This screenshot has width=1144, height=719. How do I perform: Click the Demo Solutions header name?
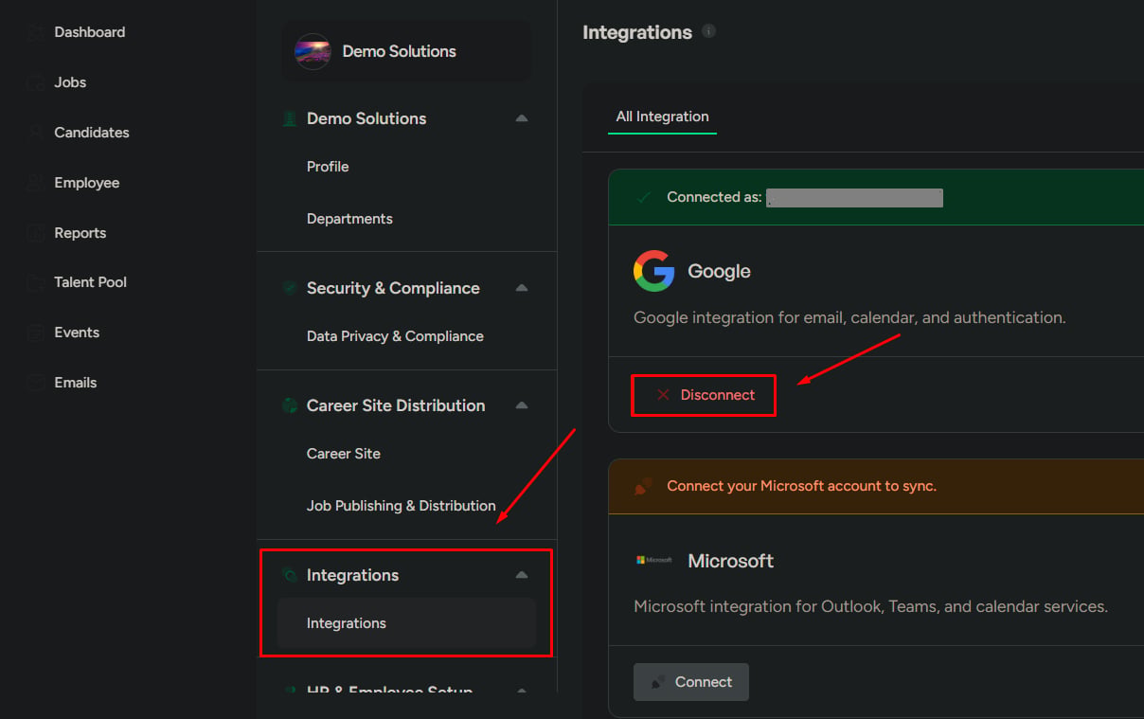tap(399, 51)
